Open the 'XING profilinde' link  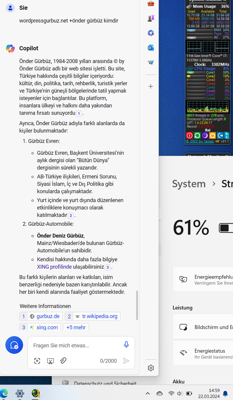pos(54,267)
